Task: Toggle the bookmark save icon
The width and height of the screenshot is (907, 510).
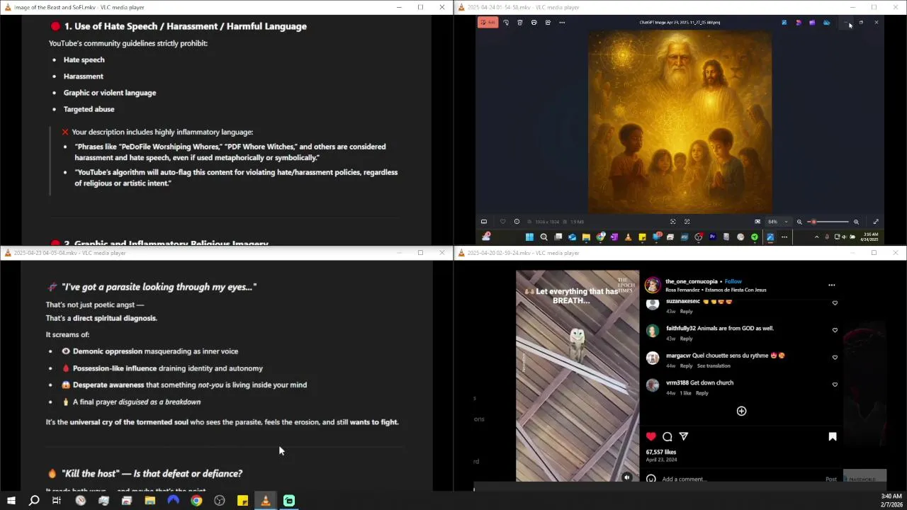Action: coord(833,436)
